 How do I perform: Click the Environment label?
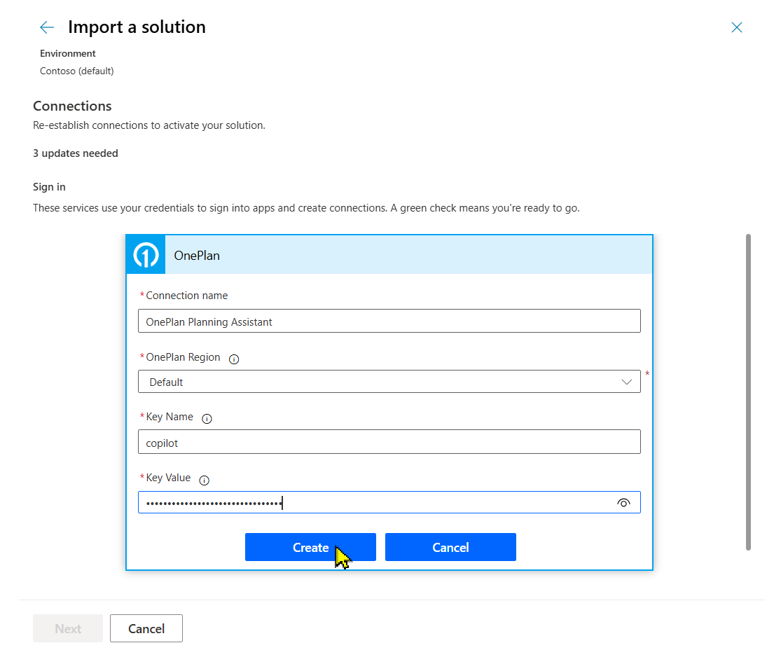pos(67,53)
